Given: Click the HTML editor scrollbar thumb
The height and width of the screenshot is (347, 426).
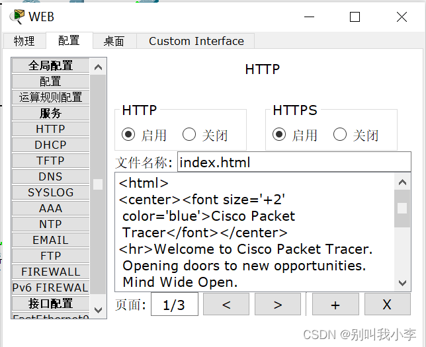Looking at the screenshot, I should coord(402,208).
